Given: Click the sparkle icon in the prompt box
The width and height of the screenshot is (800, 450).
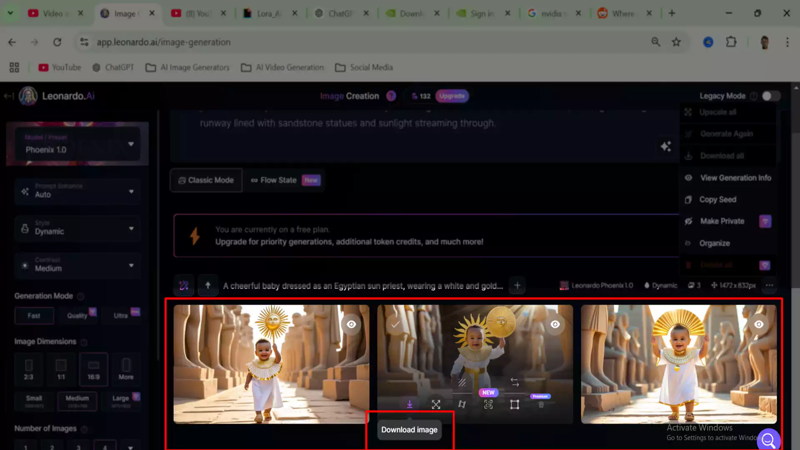Looking at the screenshot, I should 666,146.
